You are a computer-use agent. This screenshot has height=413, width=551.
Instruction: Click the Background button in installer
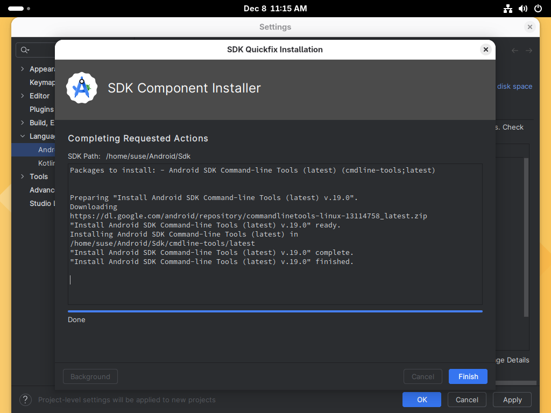pyautogui.click(x=90, y=376)
